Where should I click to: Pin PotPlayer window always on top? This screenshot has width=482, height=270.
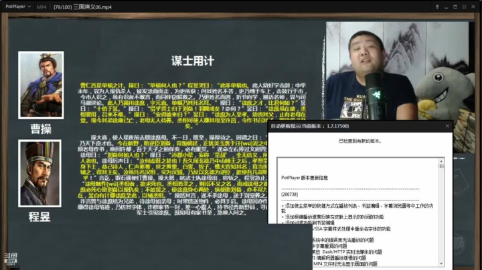(437, 7)
